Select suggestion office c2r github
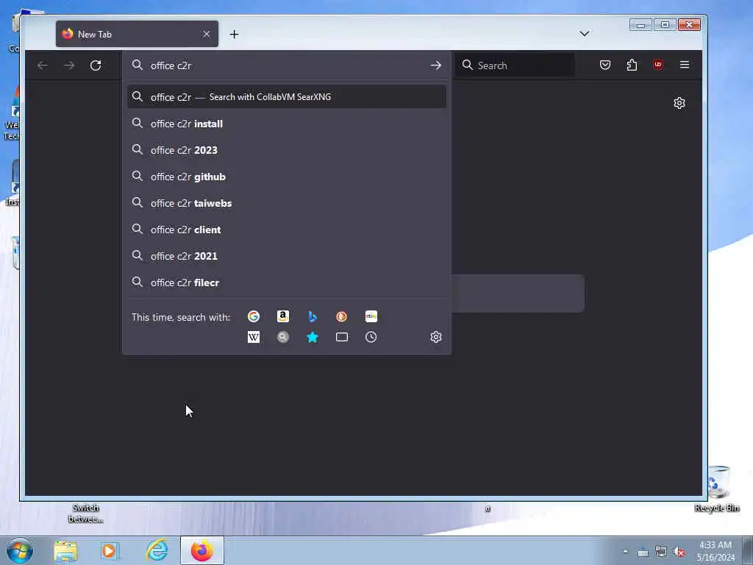 click(x=287, y=177)
